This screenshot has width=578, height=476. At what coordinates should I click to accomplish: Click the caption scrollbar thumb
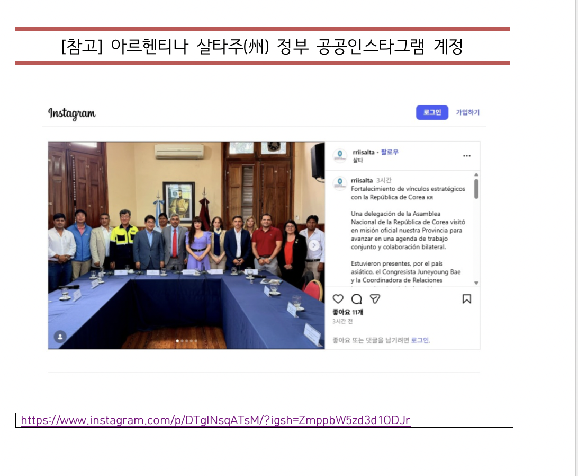pos(476,189)
